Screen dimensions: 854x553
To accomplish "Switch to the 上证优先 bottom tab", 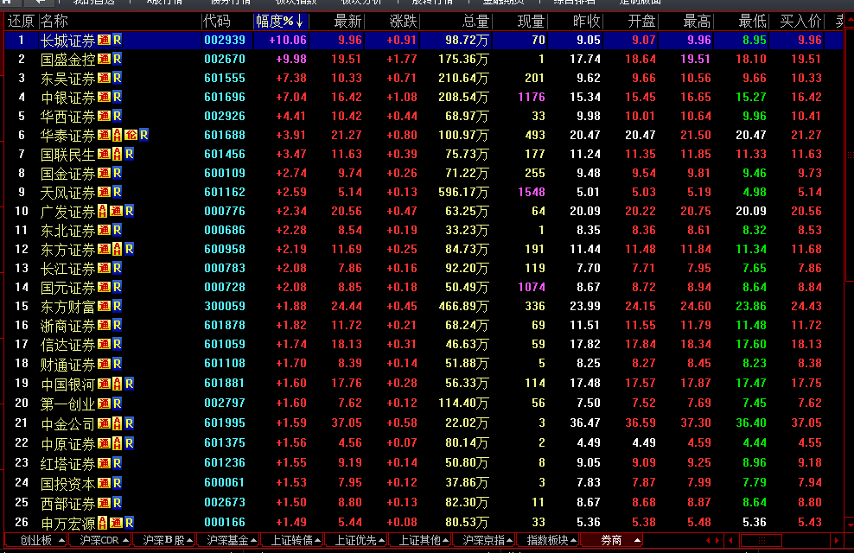I will pos(355,541).
